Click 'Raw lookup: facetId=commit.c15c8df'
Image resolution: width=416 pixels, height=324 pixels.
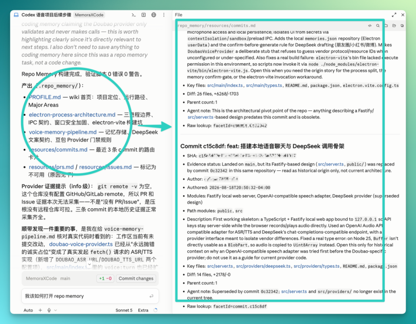pos(227,306)
